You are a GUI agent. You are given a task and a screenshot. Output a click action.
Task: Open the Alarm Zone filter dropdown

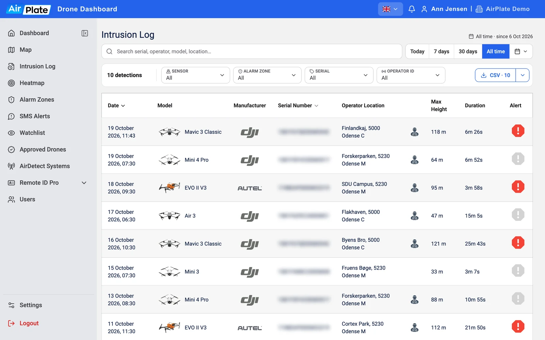[267, 75]
